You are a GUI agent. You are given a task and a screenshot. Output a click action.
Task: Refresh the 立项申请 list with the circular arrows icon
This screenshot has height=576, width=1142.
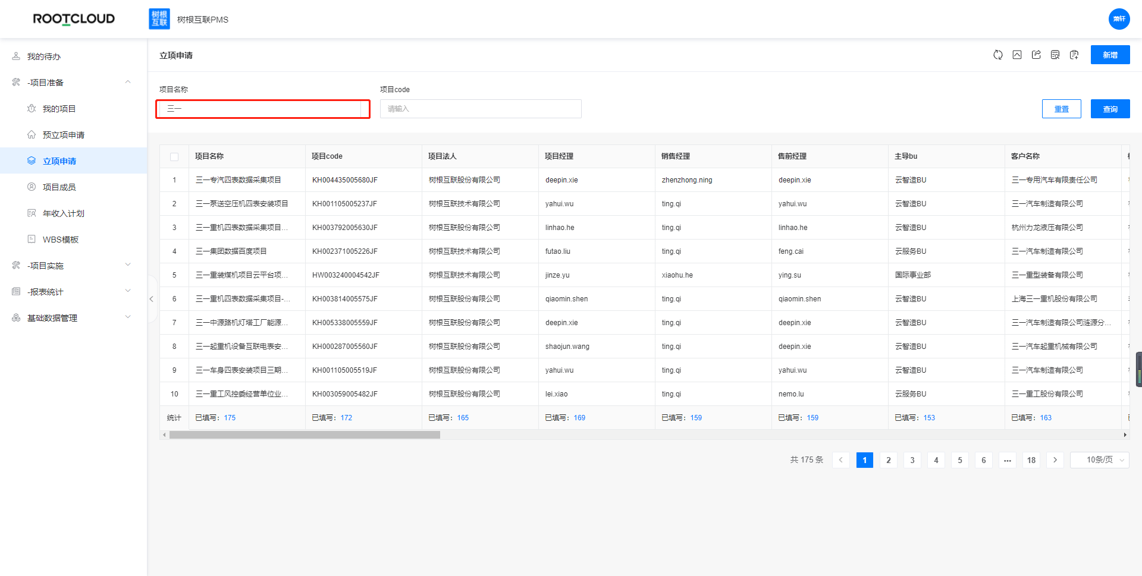coord(998,55)
